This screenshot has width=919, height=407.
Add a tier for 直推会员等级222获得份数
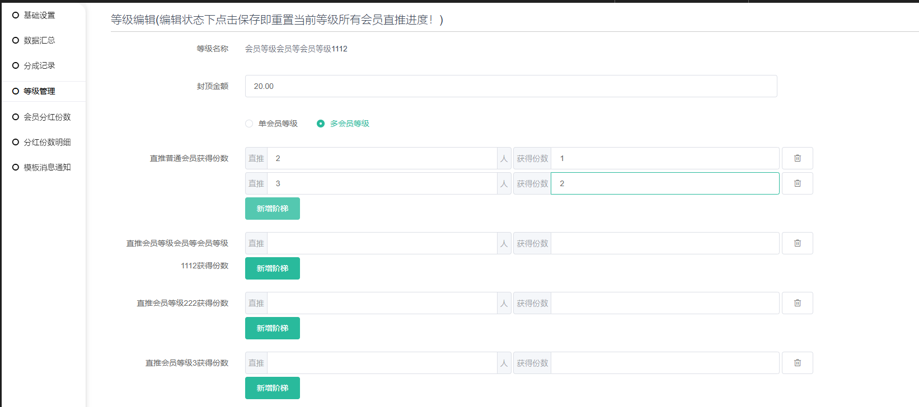pyautogui.click(x=273, y=328)
